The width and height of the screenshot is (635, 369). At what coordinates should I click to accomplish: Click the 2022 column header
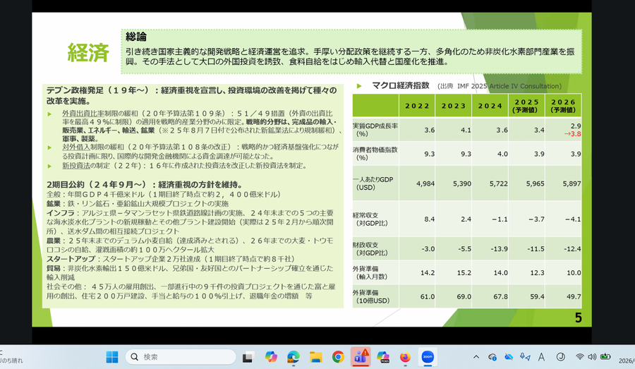tap(417, 106)
